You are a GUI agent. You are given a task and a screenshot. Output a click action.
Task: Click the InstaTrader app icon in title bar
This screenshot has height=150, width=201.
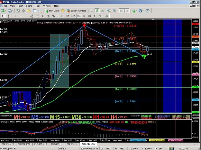(1, 2)
